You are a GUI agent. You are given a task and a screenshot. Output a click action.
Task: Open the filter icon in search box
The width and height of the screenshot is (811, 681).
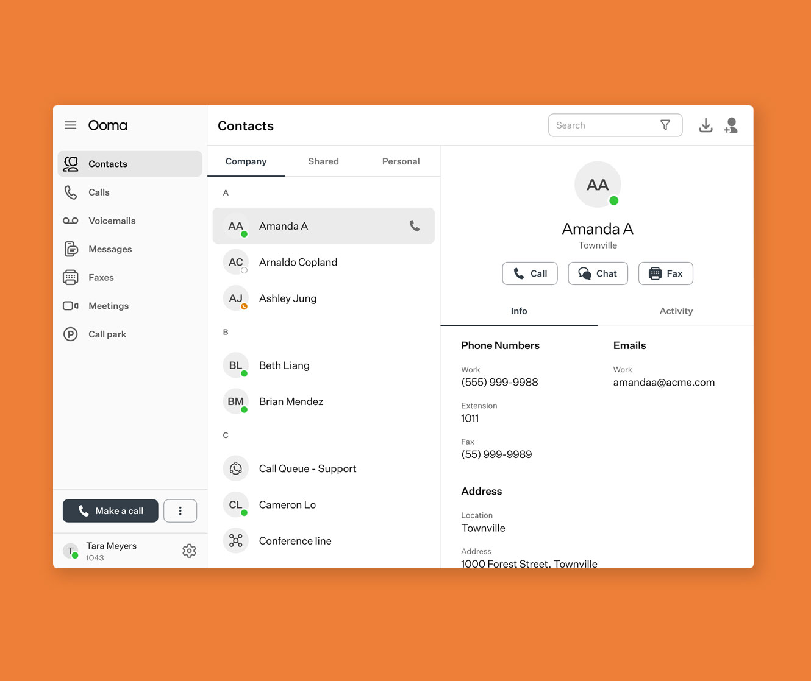pos(665,125)
